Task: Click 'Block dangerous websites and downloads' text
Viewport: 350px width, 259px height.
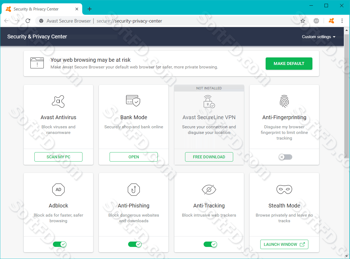Action: pos(133,218)
